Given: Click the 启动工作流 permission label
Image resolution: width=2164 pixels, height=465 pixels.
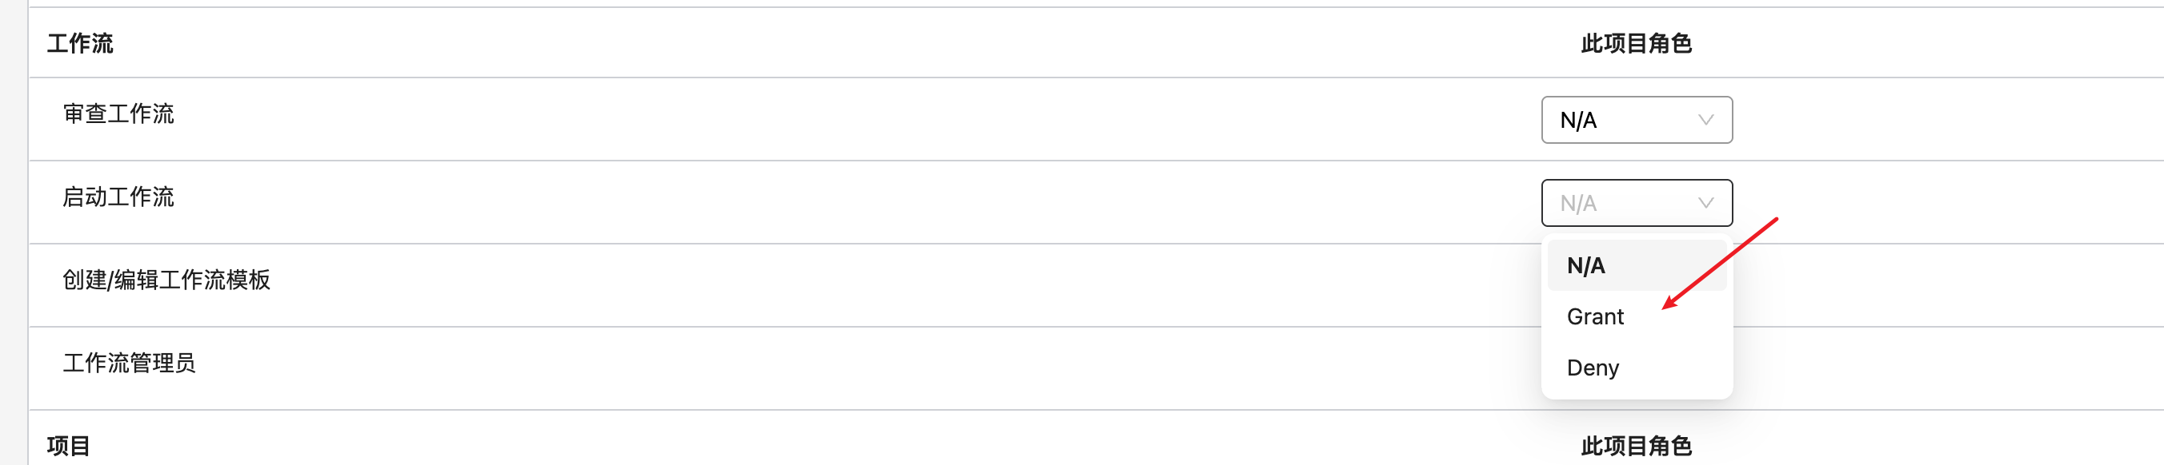Looking at the screenshot, I should (x=118, y=197).
